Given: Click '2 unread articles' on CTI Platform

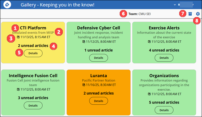Looking at the screenshot, I should (x=33, y=46).
